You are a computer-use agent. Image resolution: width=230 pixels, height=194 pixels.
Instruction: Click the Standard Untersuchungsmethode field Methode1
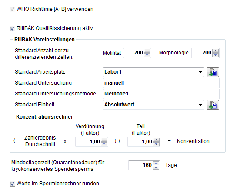click(161, 94)
